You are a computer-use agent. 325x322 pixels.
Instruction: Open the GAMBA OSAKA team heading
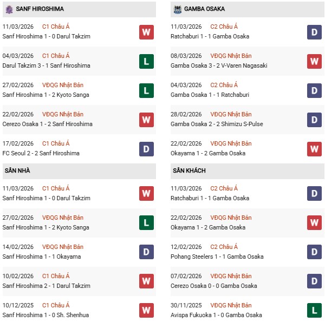point(205,9)
